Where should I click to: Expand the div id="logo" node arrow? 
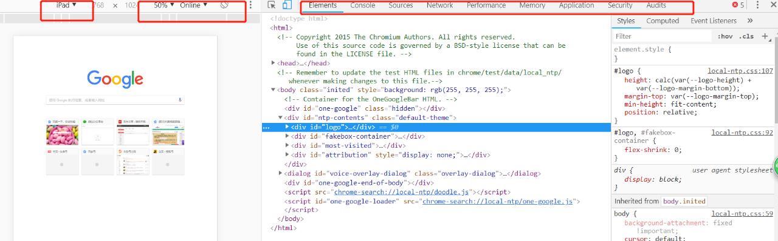coord(287,127)
